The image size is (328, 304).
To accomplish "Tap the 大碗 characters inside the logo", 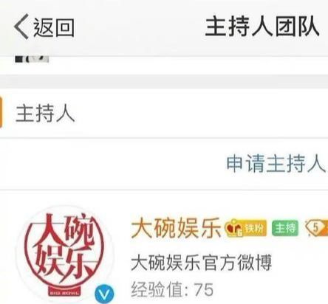I will click(x=66, y=230).
